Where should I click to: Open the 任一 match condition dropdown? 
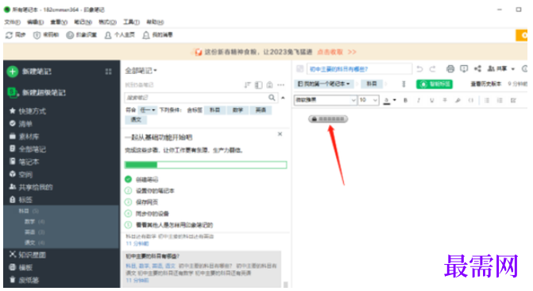(x=148, y=110)
